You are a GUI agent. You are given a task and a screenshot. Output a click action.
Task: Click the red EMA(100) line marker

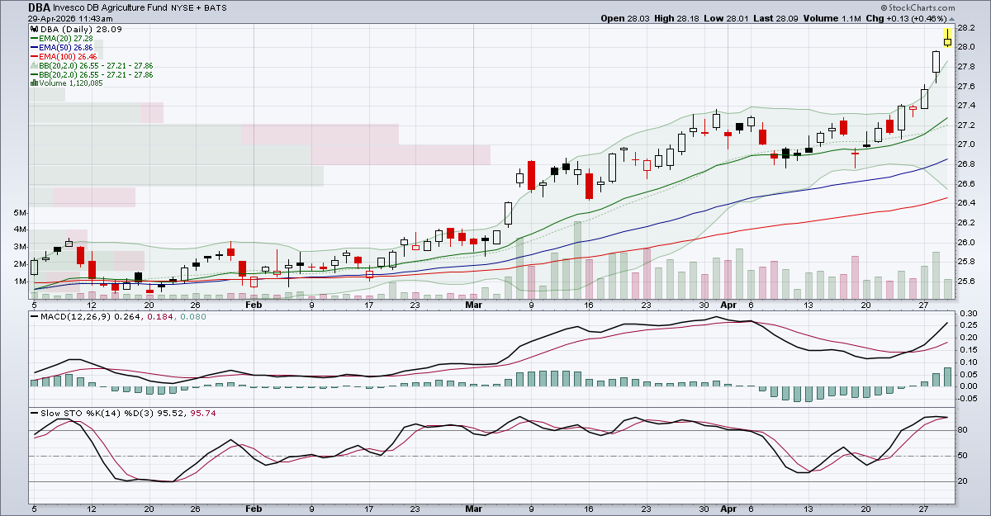click(33, 56)
